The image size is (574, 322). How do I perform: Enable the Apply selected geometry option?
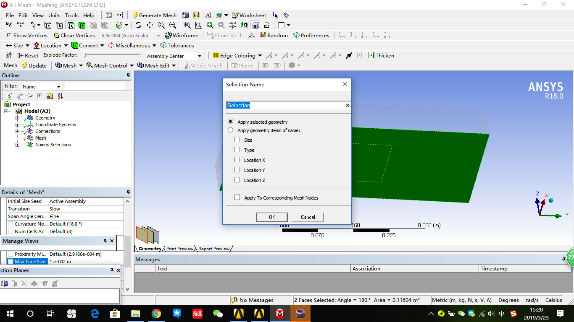point(230,121)
